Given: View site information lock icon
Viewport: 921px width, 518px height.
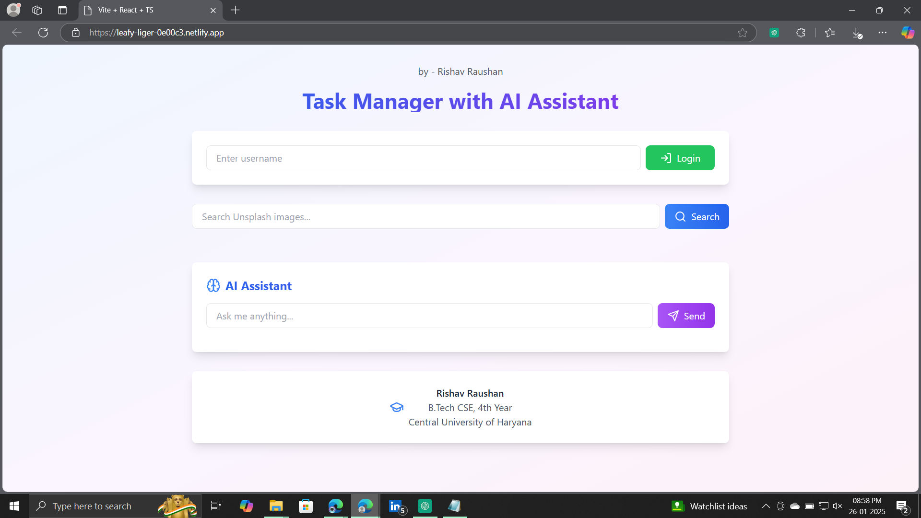Looking at the screenshot, I should [76, 33].
